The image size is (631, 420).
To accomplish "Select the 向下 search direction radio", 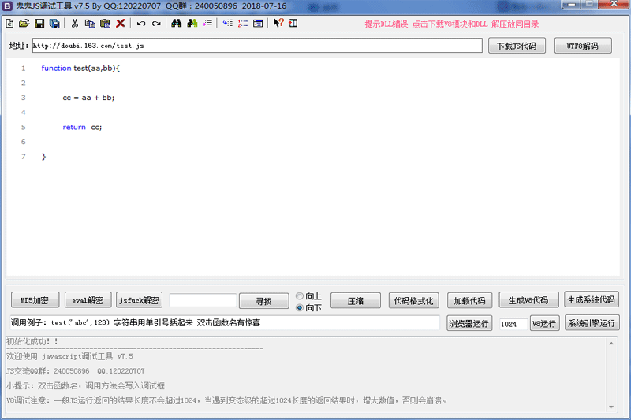I will click(300, 308).
